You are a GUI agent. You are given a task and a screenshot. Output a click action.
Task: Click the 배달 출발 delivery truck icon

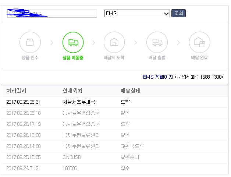(x=157, y=43)
